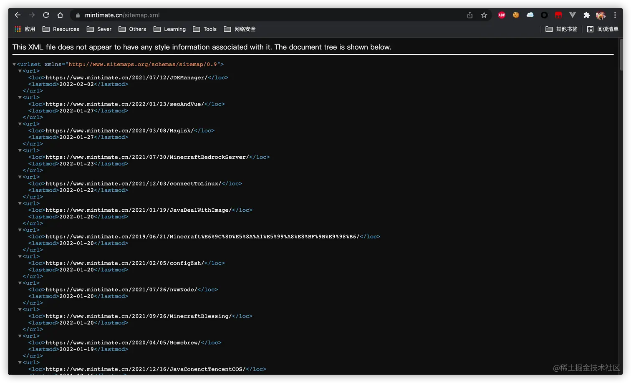This screenshot has width=631, height=383.
Task: Collapse the url node for Magisk
Action: (20, 124)
